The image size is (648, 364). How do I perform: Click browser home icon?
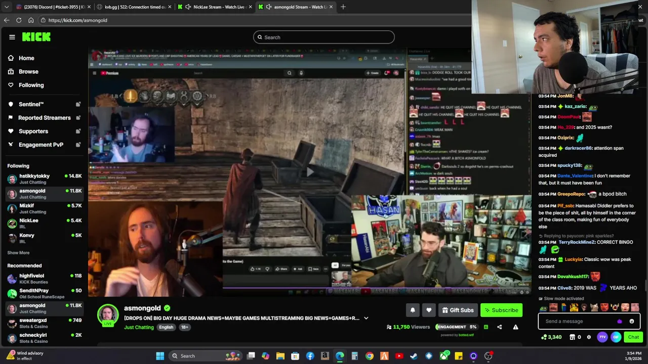coord(31,20)
